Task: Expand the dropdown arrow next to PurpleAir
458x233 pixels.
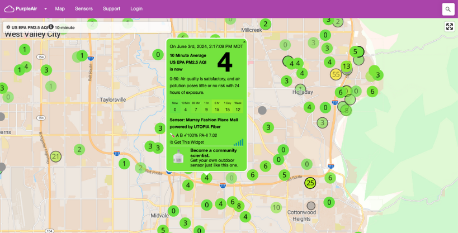Action: pos(45,9)
